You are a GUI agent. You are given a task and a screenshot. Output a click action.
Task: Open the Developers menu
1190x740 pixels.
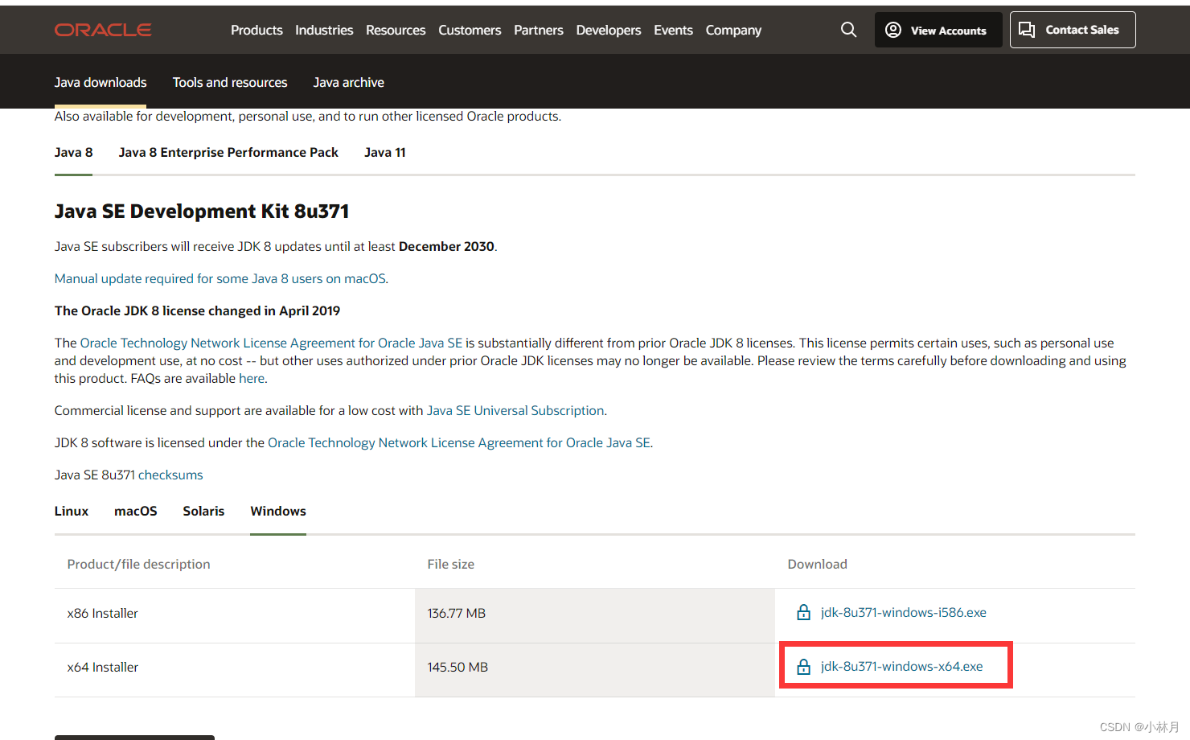(609, 30)
